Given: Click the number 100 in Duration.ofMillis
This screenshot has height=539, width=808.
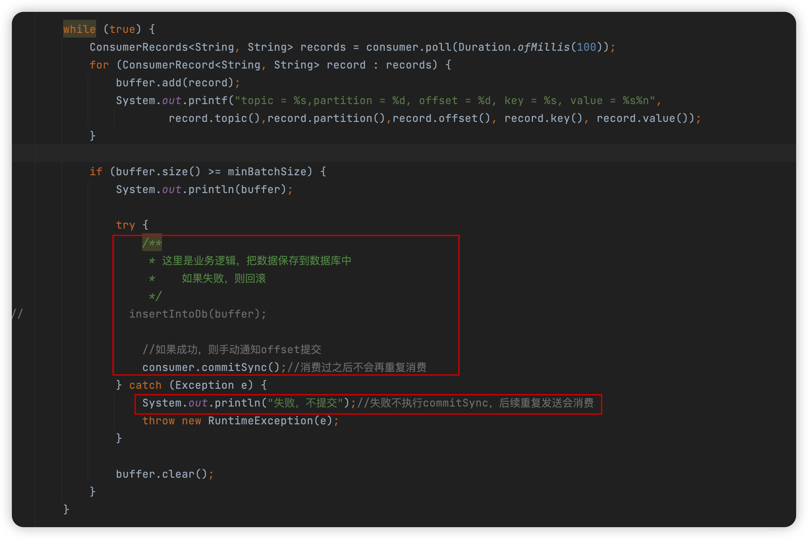Looking at the screenshot, I should [x=586, y=47].
